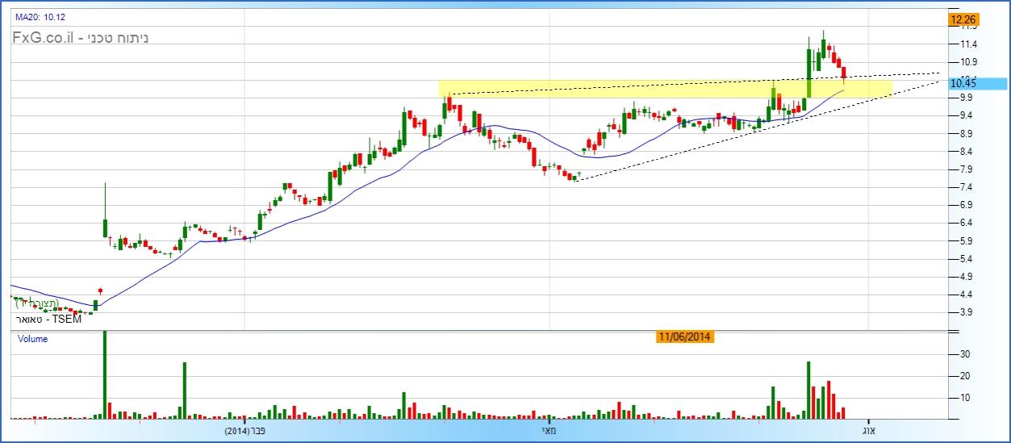The image size is (1011, 443).
Task: Click the green Hebrew annotation above TSEM
Action: [x=37, y=303]
